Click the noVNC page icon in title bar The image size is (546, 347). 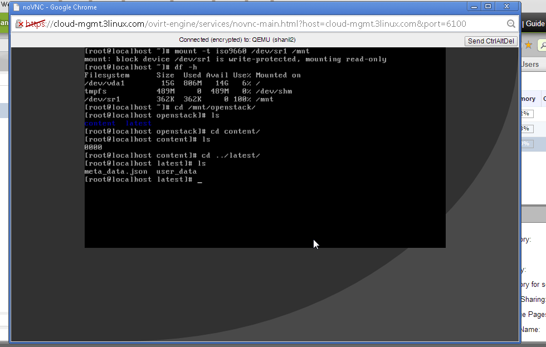[x=16, y=7]
